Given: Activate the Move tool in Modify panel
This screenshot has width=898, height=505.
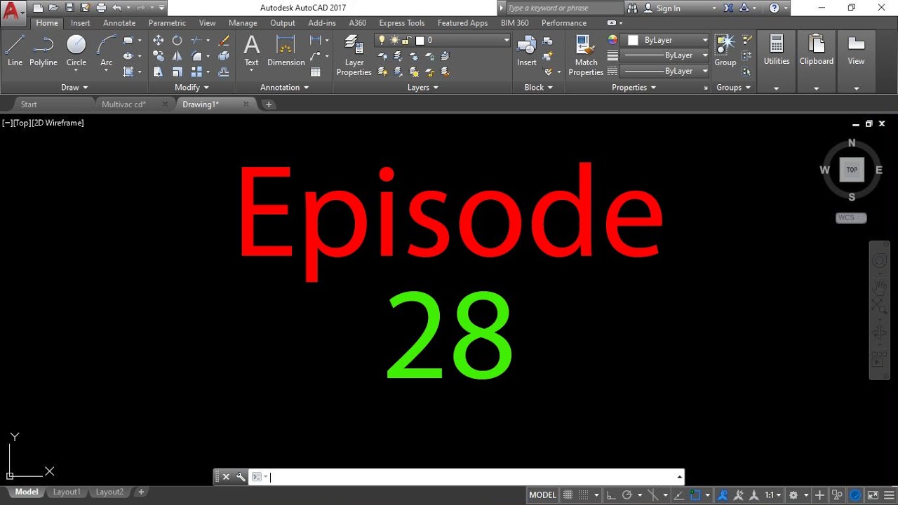Looking at the screenshot, I should (x=159, y=41).
